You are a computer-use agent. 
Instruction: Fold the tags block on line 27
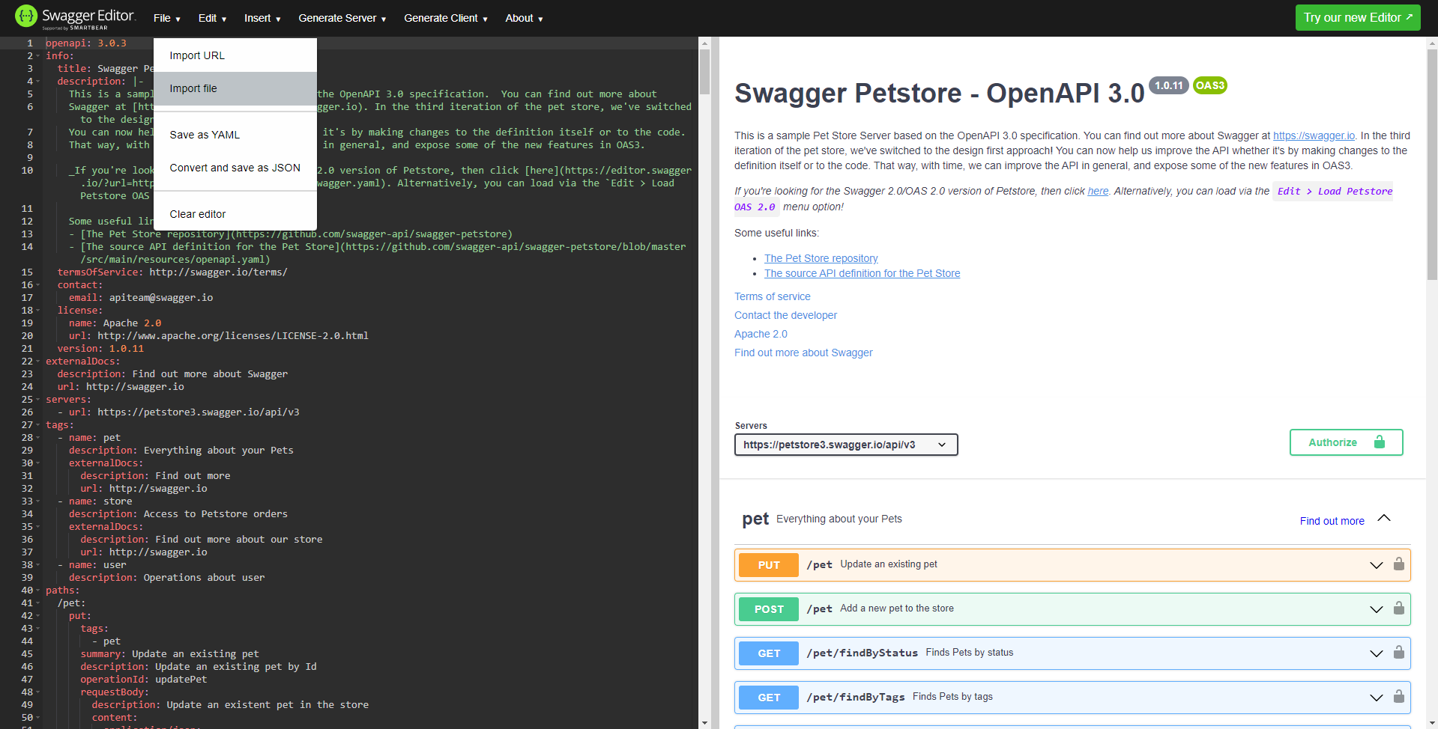pos(37,425)
